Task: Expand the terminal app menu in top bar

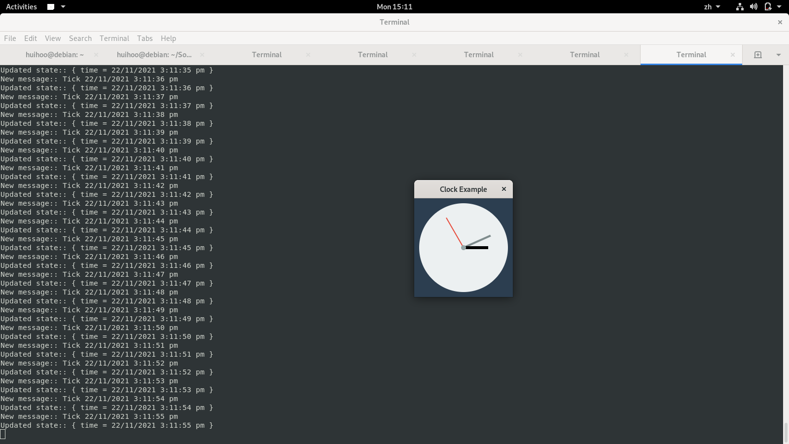Action: (x=56, y=7)
